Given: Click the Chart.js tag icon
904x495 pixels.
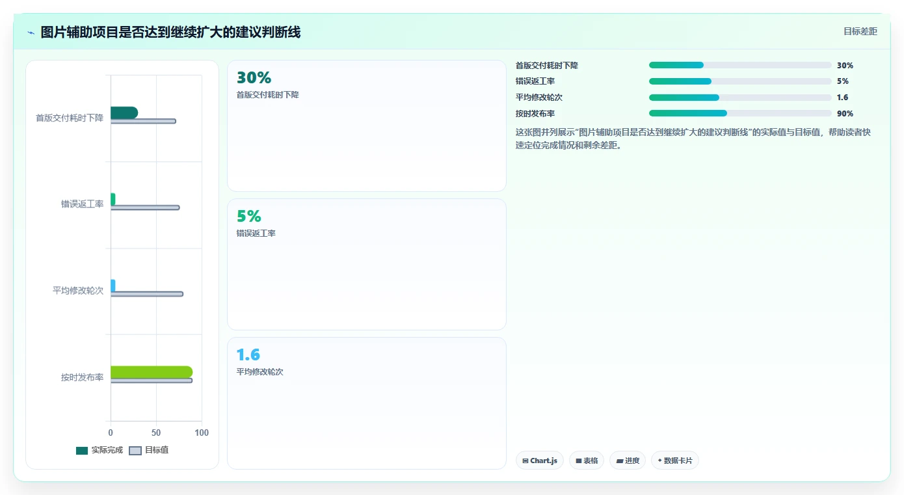Looking at the screenshot, I should [525, 461].
